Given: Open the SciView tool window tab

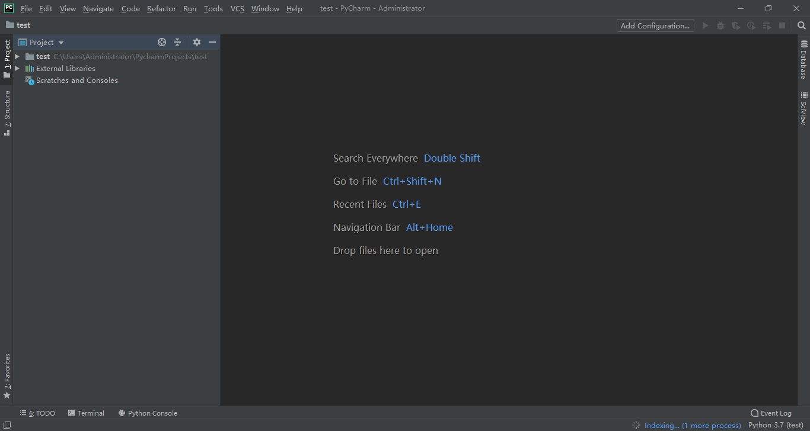Looking at the screenshot, I should [x=804, y=108].
